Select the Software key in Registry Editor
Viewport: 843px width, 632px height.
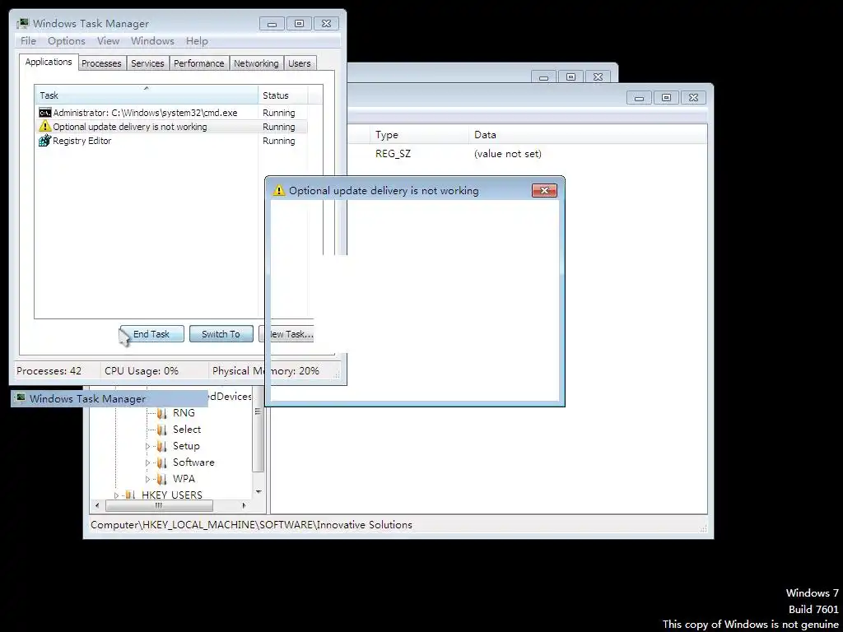[x=193, y=462]
